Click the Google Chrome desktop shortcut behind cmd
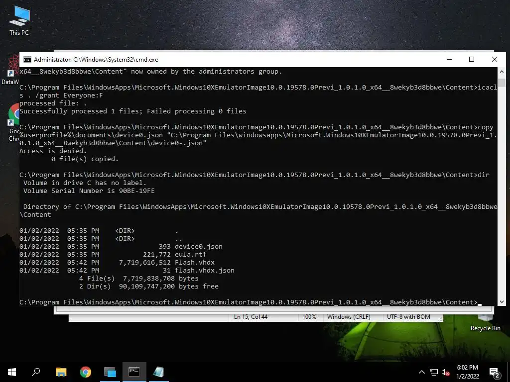The width and height of the screenshot is (510, 382). [x=13, y=122]
